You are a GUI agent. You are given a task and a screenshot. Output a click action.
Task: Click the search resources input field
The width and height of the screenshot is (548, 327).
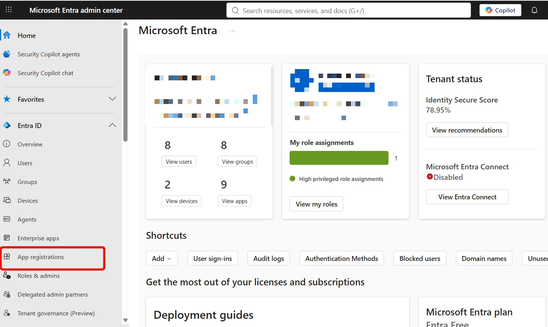click(x=349, y=10)
